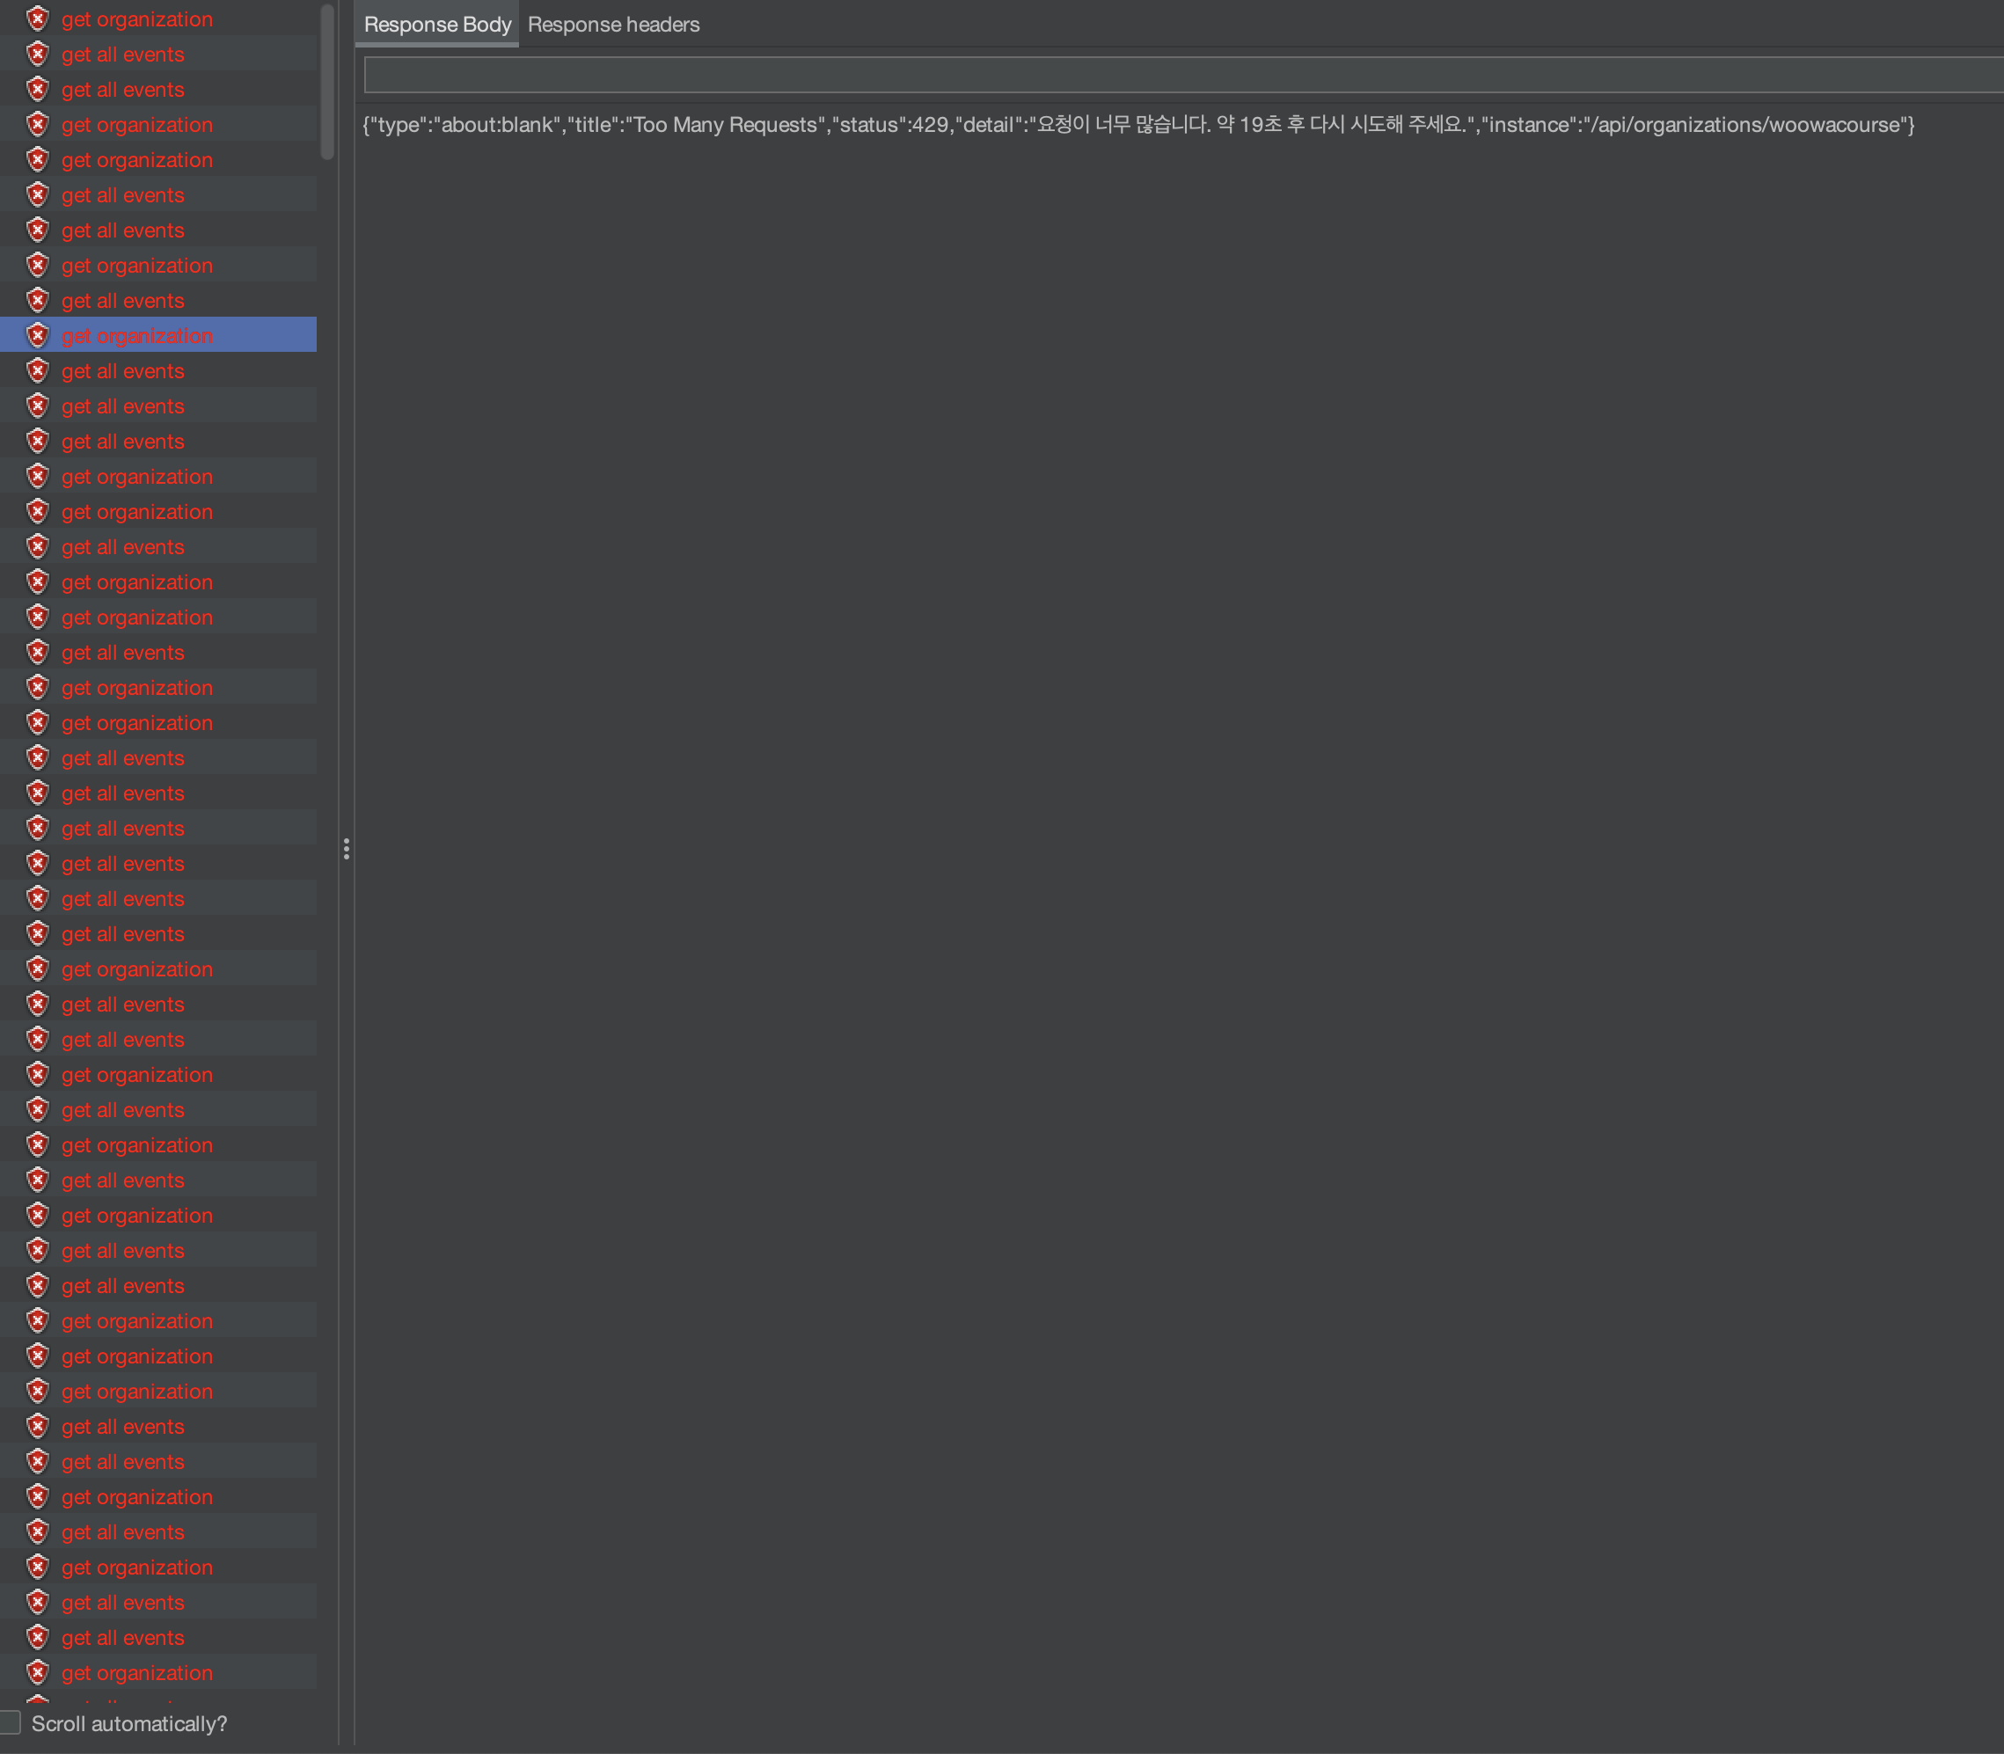Select the last fully visible get organization result
The width and height of the screenshot is (2004, 1754).
tap(137, 1673)
